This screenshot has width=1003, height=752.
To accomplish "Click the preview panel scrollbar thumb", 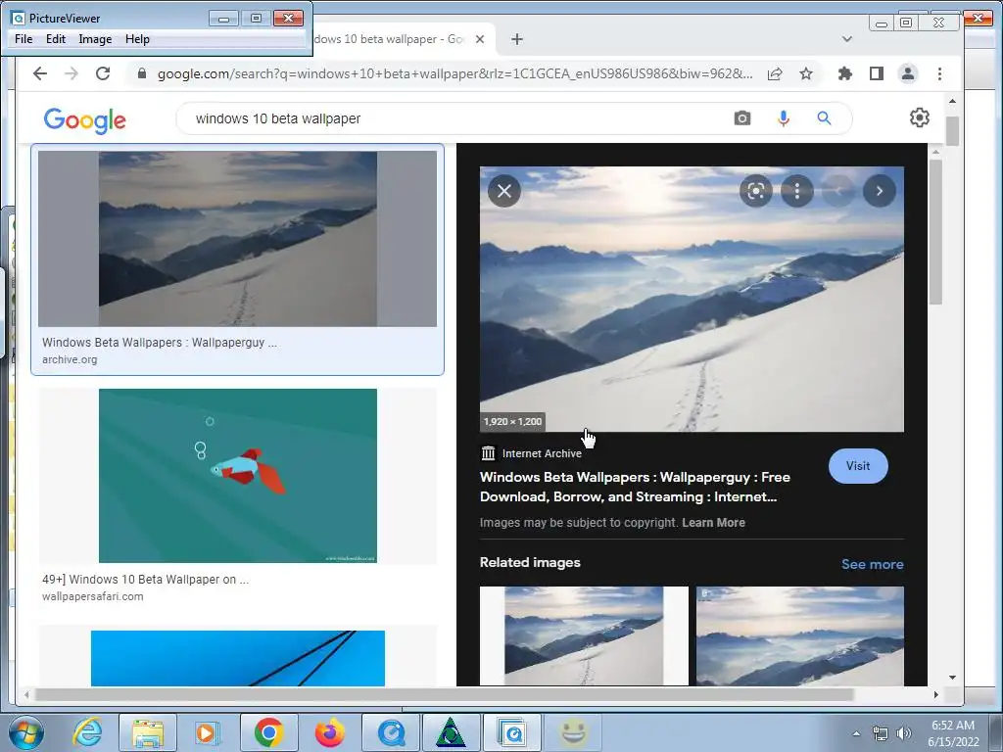I will pos(935,232).
